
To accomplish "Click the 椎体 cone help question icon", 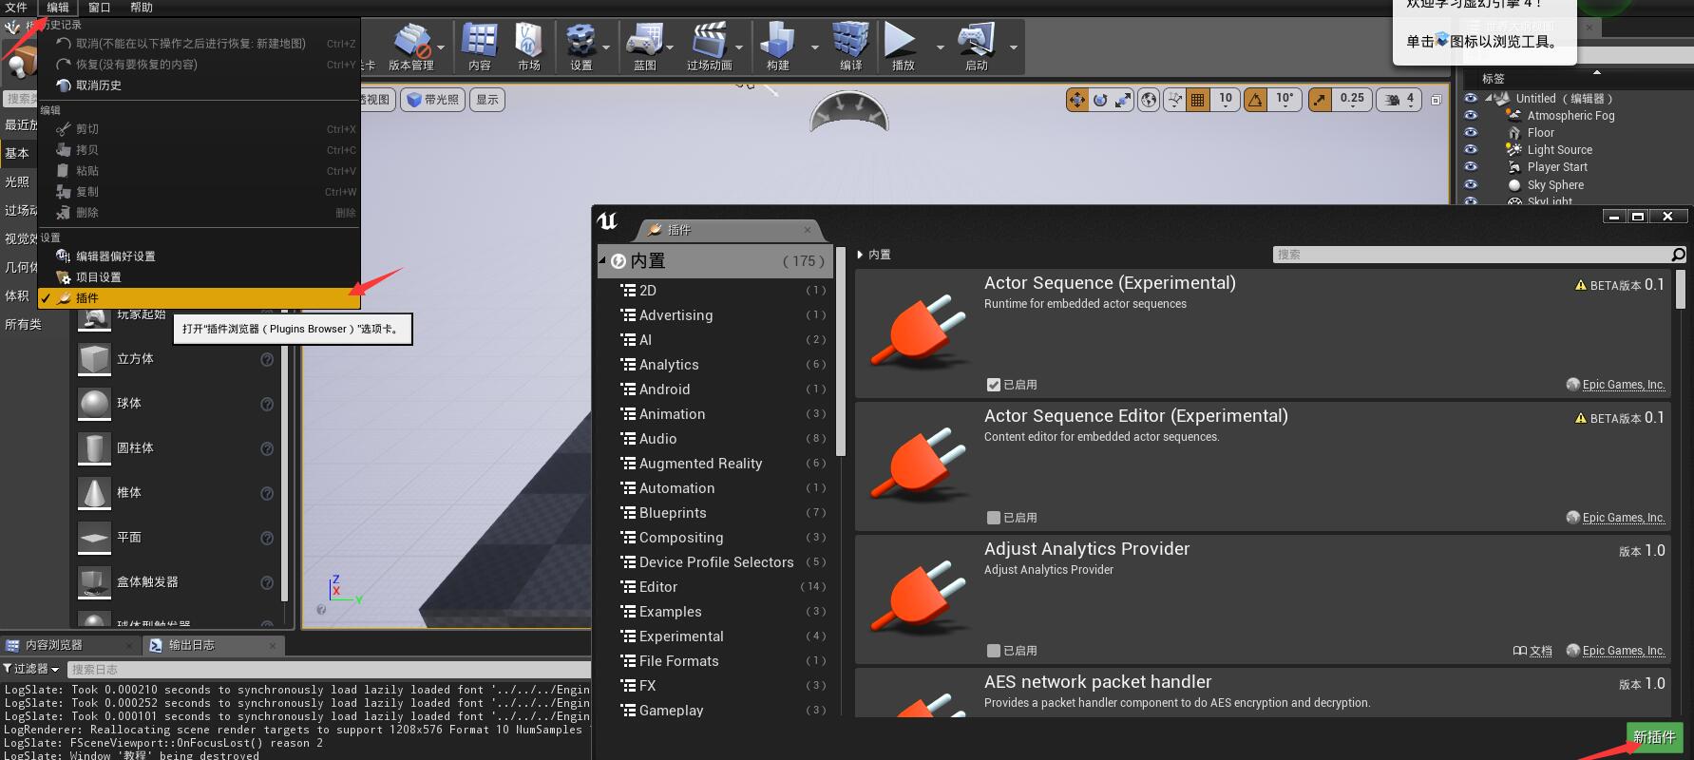I will click(x=267, y=493).
